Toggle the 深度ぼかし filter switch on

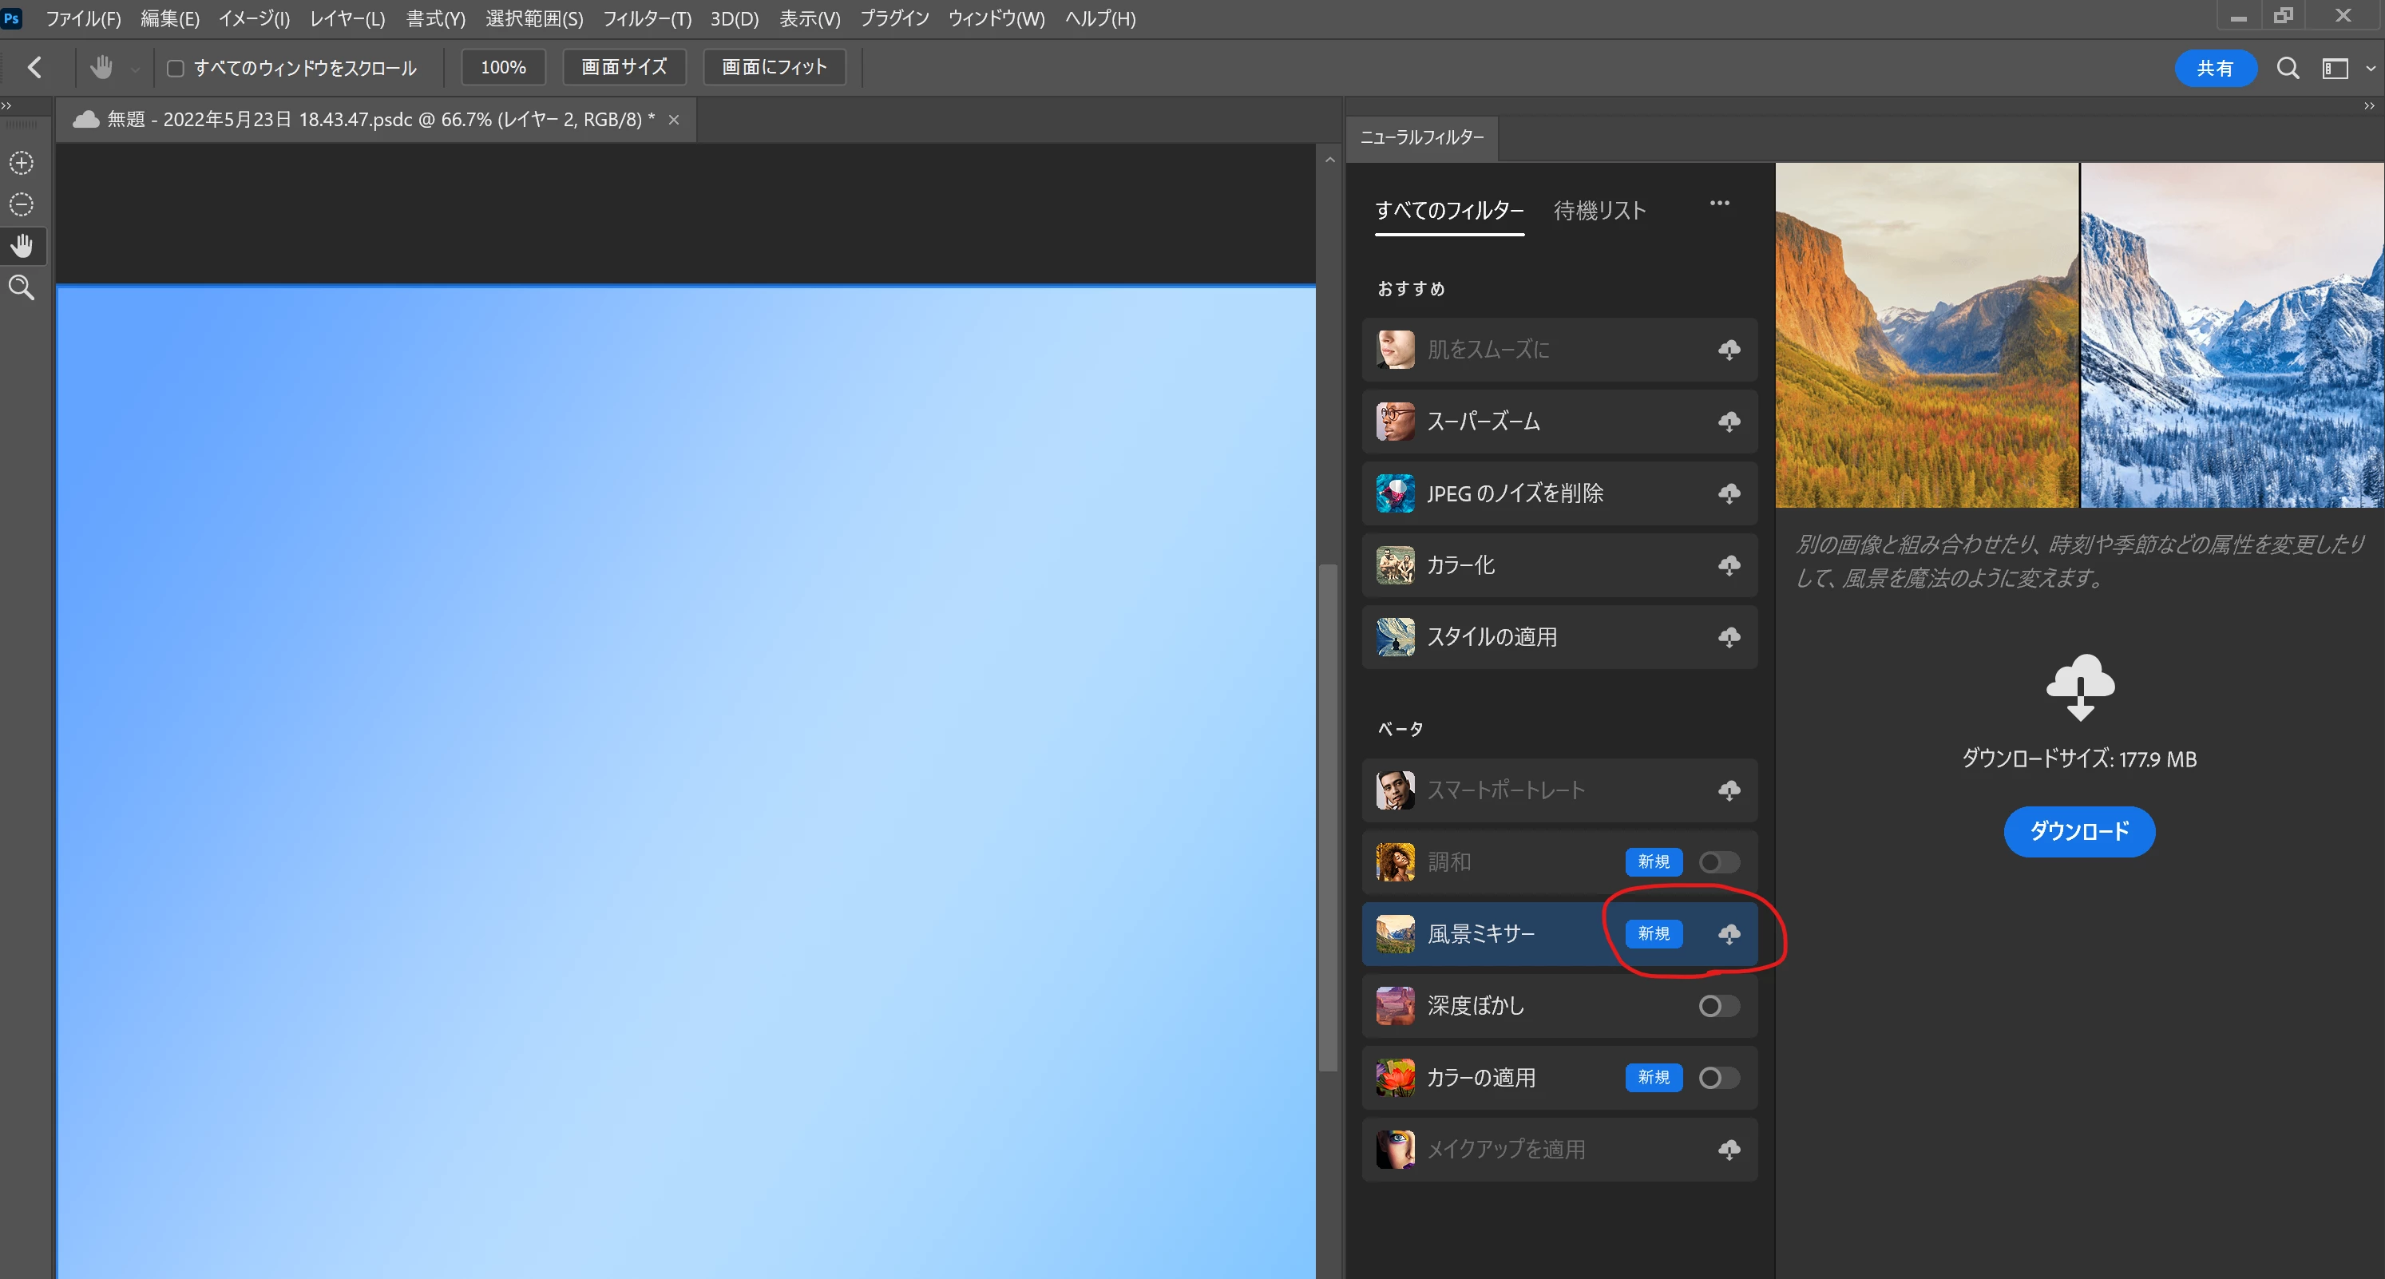click(1718, 1006)
